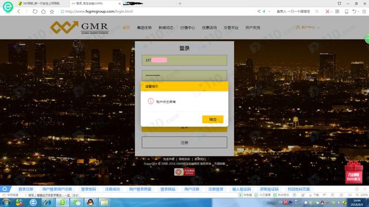This screenshot has height=207, width=369.
Task: Open QQ penguin from the taskbar
Action: point(91,202)
